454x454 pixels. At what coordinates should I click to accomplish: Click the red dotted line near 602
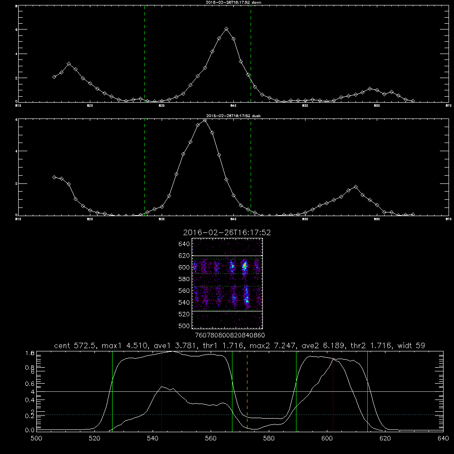click(x=333, y=391)
